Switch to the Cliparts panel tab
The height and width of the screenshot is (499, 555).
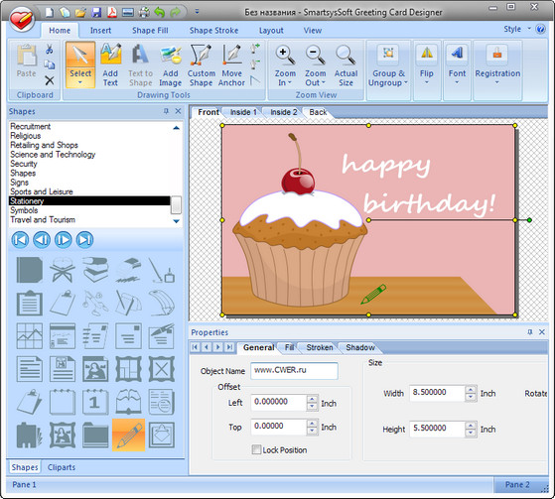[x=62, y=467]
